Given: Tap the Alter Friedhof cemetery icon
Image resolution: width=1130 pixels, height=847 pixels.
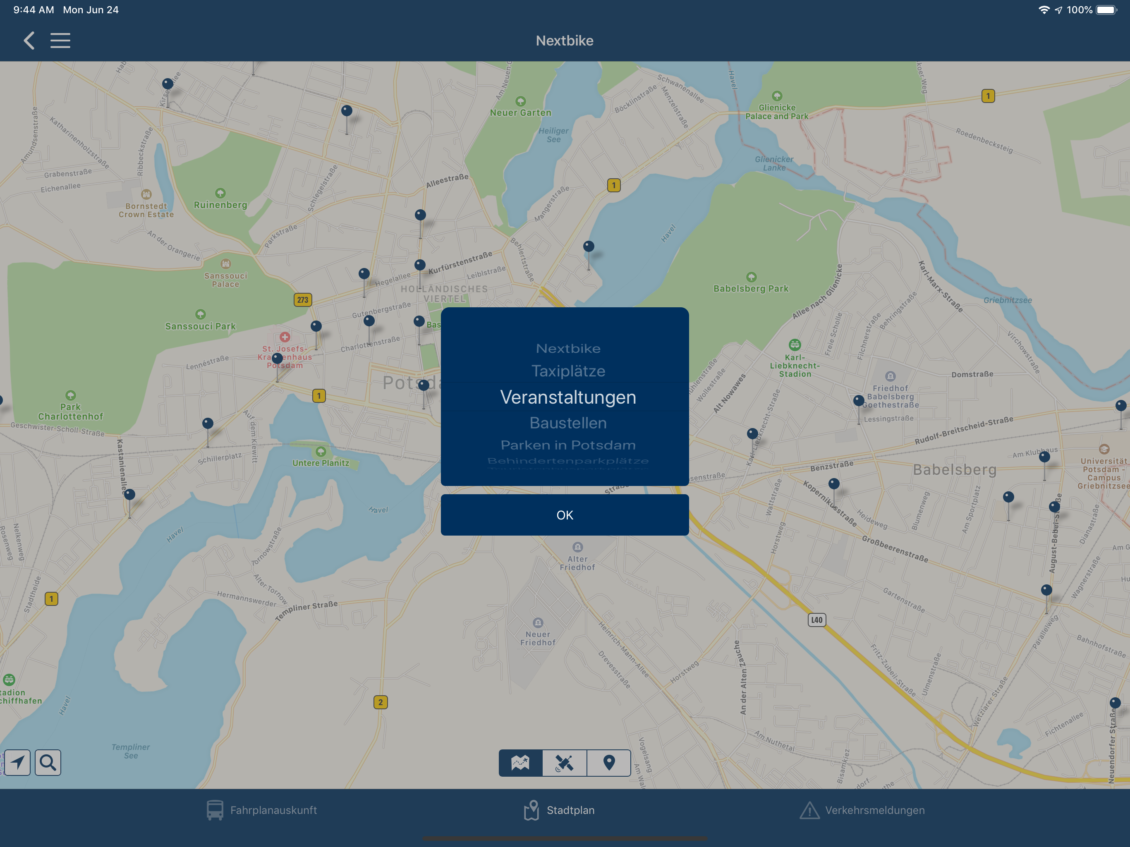Looking at the screenshot, I should tap(578, 547).
